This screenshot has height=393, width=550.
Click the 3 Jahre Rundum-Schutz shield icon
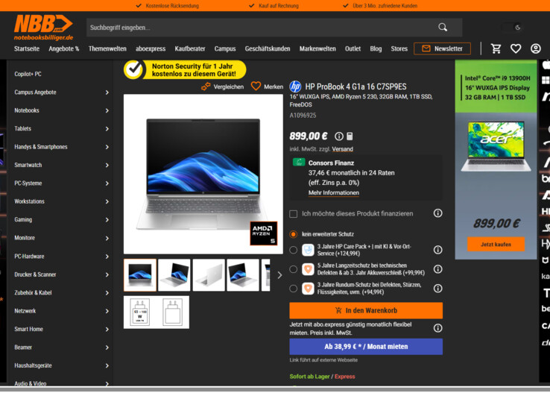[308, 289]
